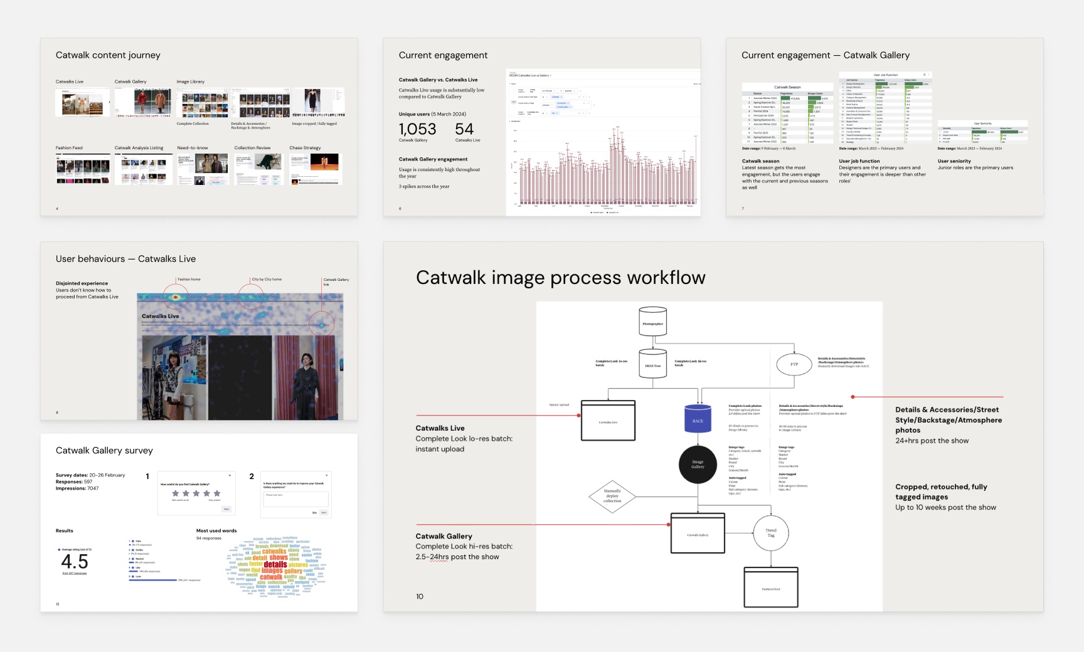Screen dimensions: 1084x652
Task: Click the User Job Function table
Action: click(885, 108)
